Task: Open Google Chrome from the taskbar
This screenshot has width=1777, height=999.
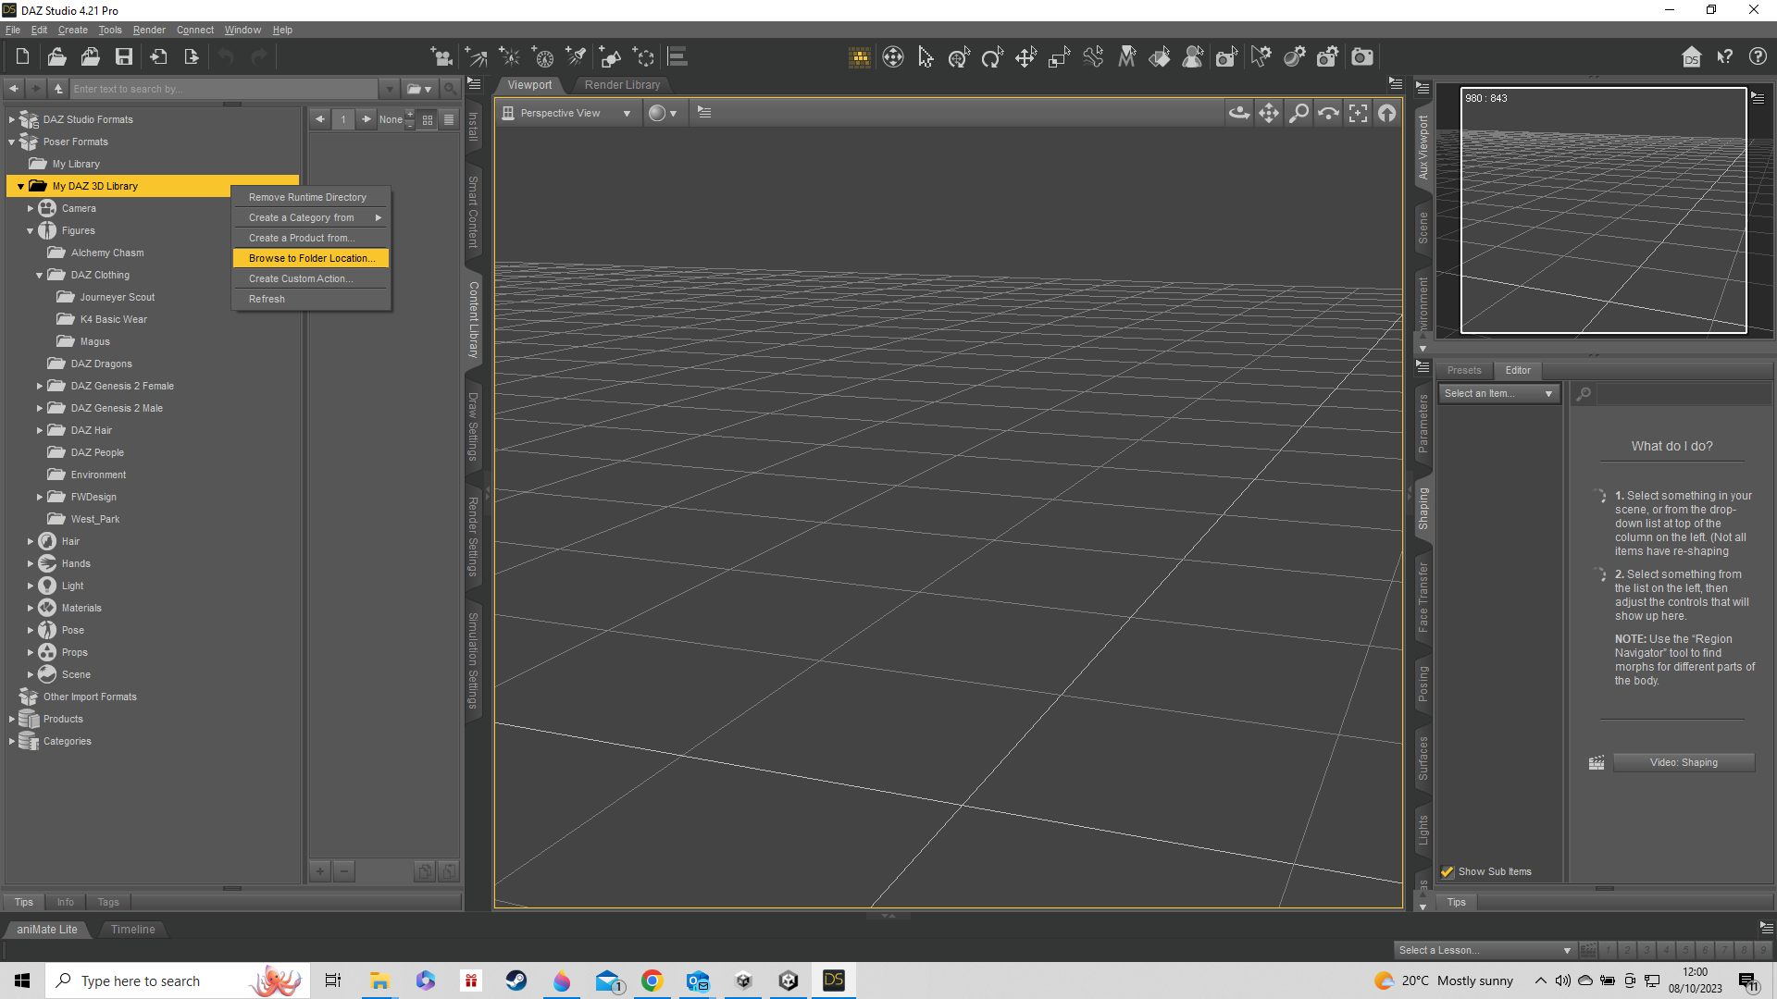Action: point(652,980)
